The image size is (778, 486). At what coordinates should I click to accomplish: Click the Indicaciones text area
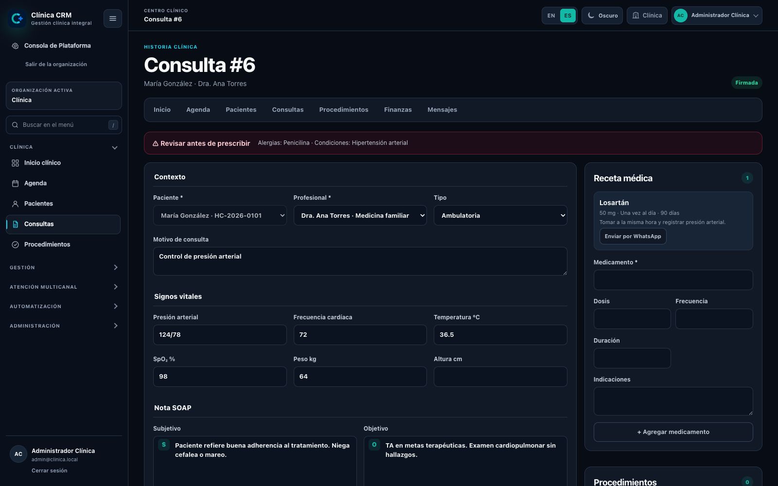[x=673, y=401]
